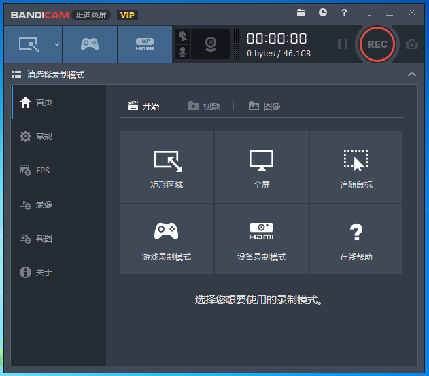Viewport: 429px width, 376px height.
Task: Open help question mark in title bar
Action: (344, 12)
